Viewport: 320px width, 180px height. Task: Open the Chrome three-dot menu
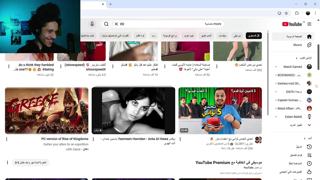315,13
